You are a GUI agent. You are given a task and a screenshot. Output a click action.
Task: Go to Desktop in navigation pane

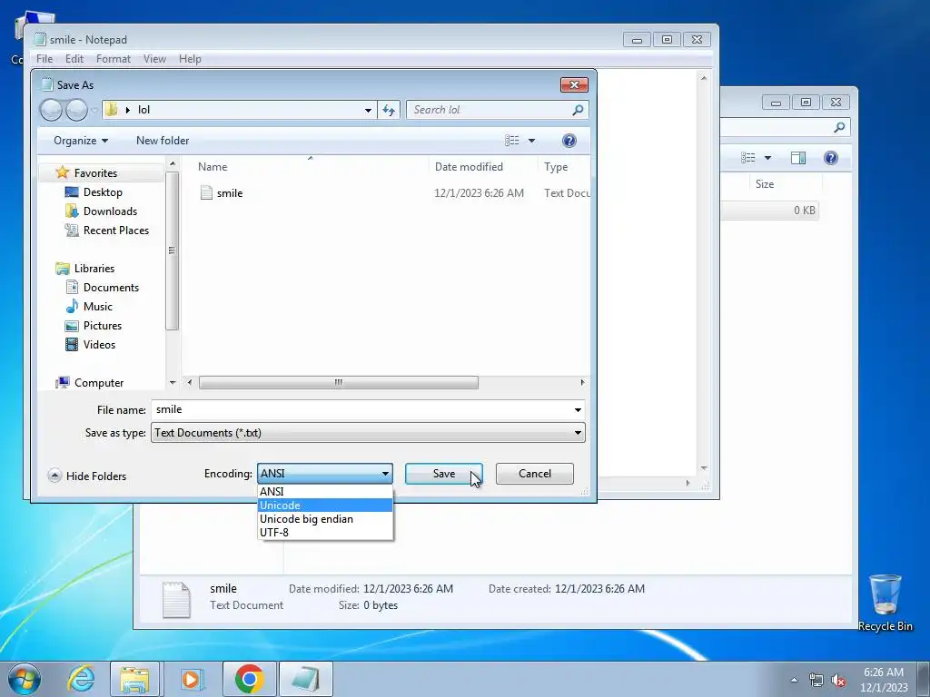coord(103,192)
